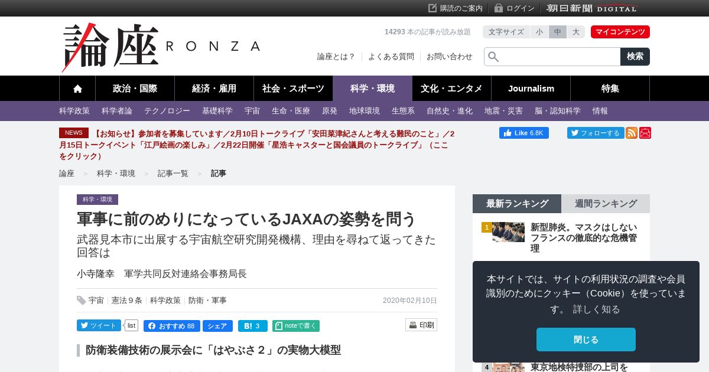This screenshot has height=372, width=709.
Task: Click 論座 in the breadcrumb
Action: tap(67, 174)
